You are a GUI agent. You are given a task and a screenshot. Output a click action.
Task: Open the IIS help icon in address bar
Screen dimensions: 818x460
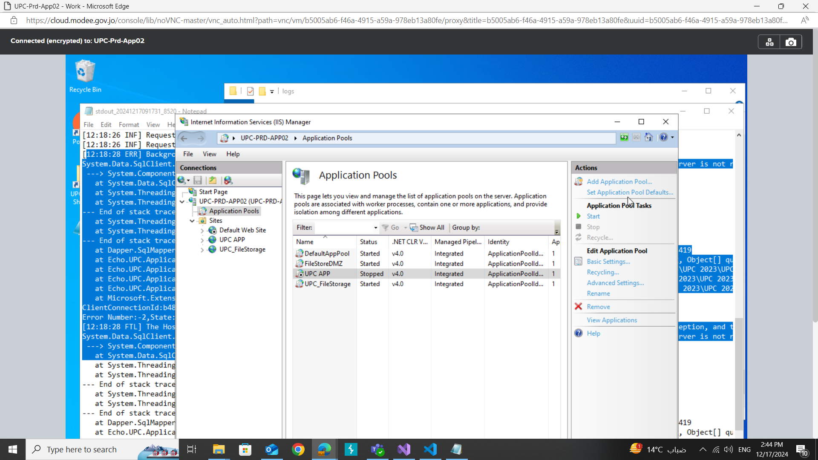point(663,137)
